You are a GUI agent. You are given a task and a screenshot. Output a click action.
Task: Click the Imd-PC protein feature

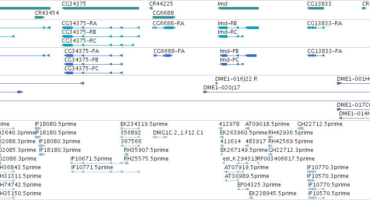point(231,64)
